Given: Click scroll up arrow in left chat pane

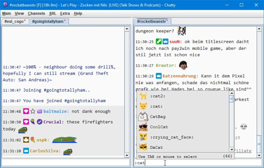Looking at the screenshot, I should click(127, 29).
